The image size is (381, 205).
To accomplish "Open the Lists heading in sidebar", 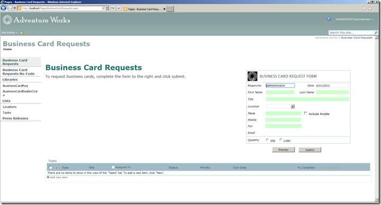I will point(6,101).
